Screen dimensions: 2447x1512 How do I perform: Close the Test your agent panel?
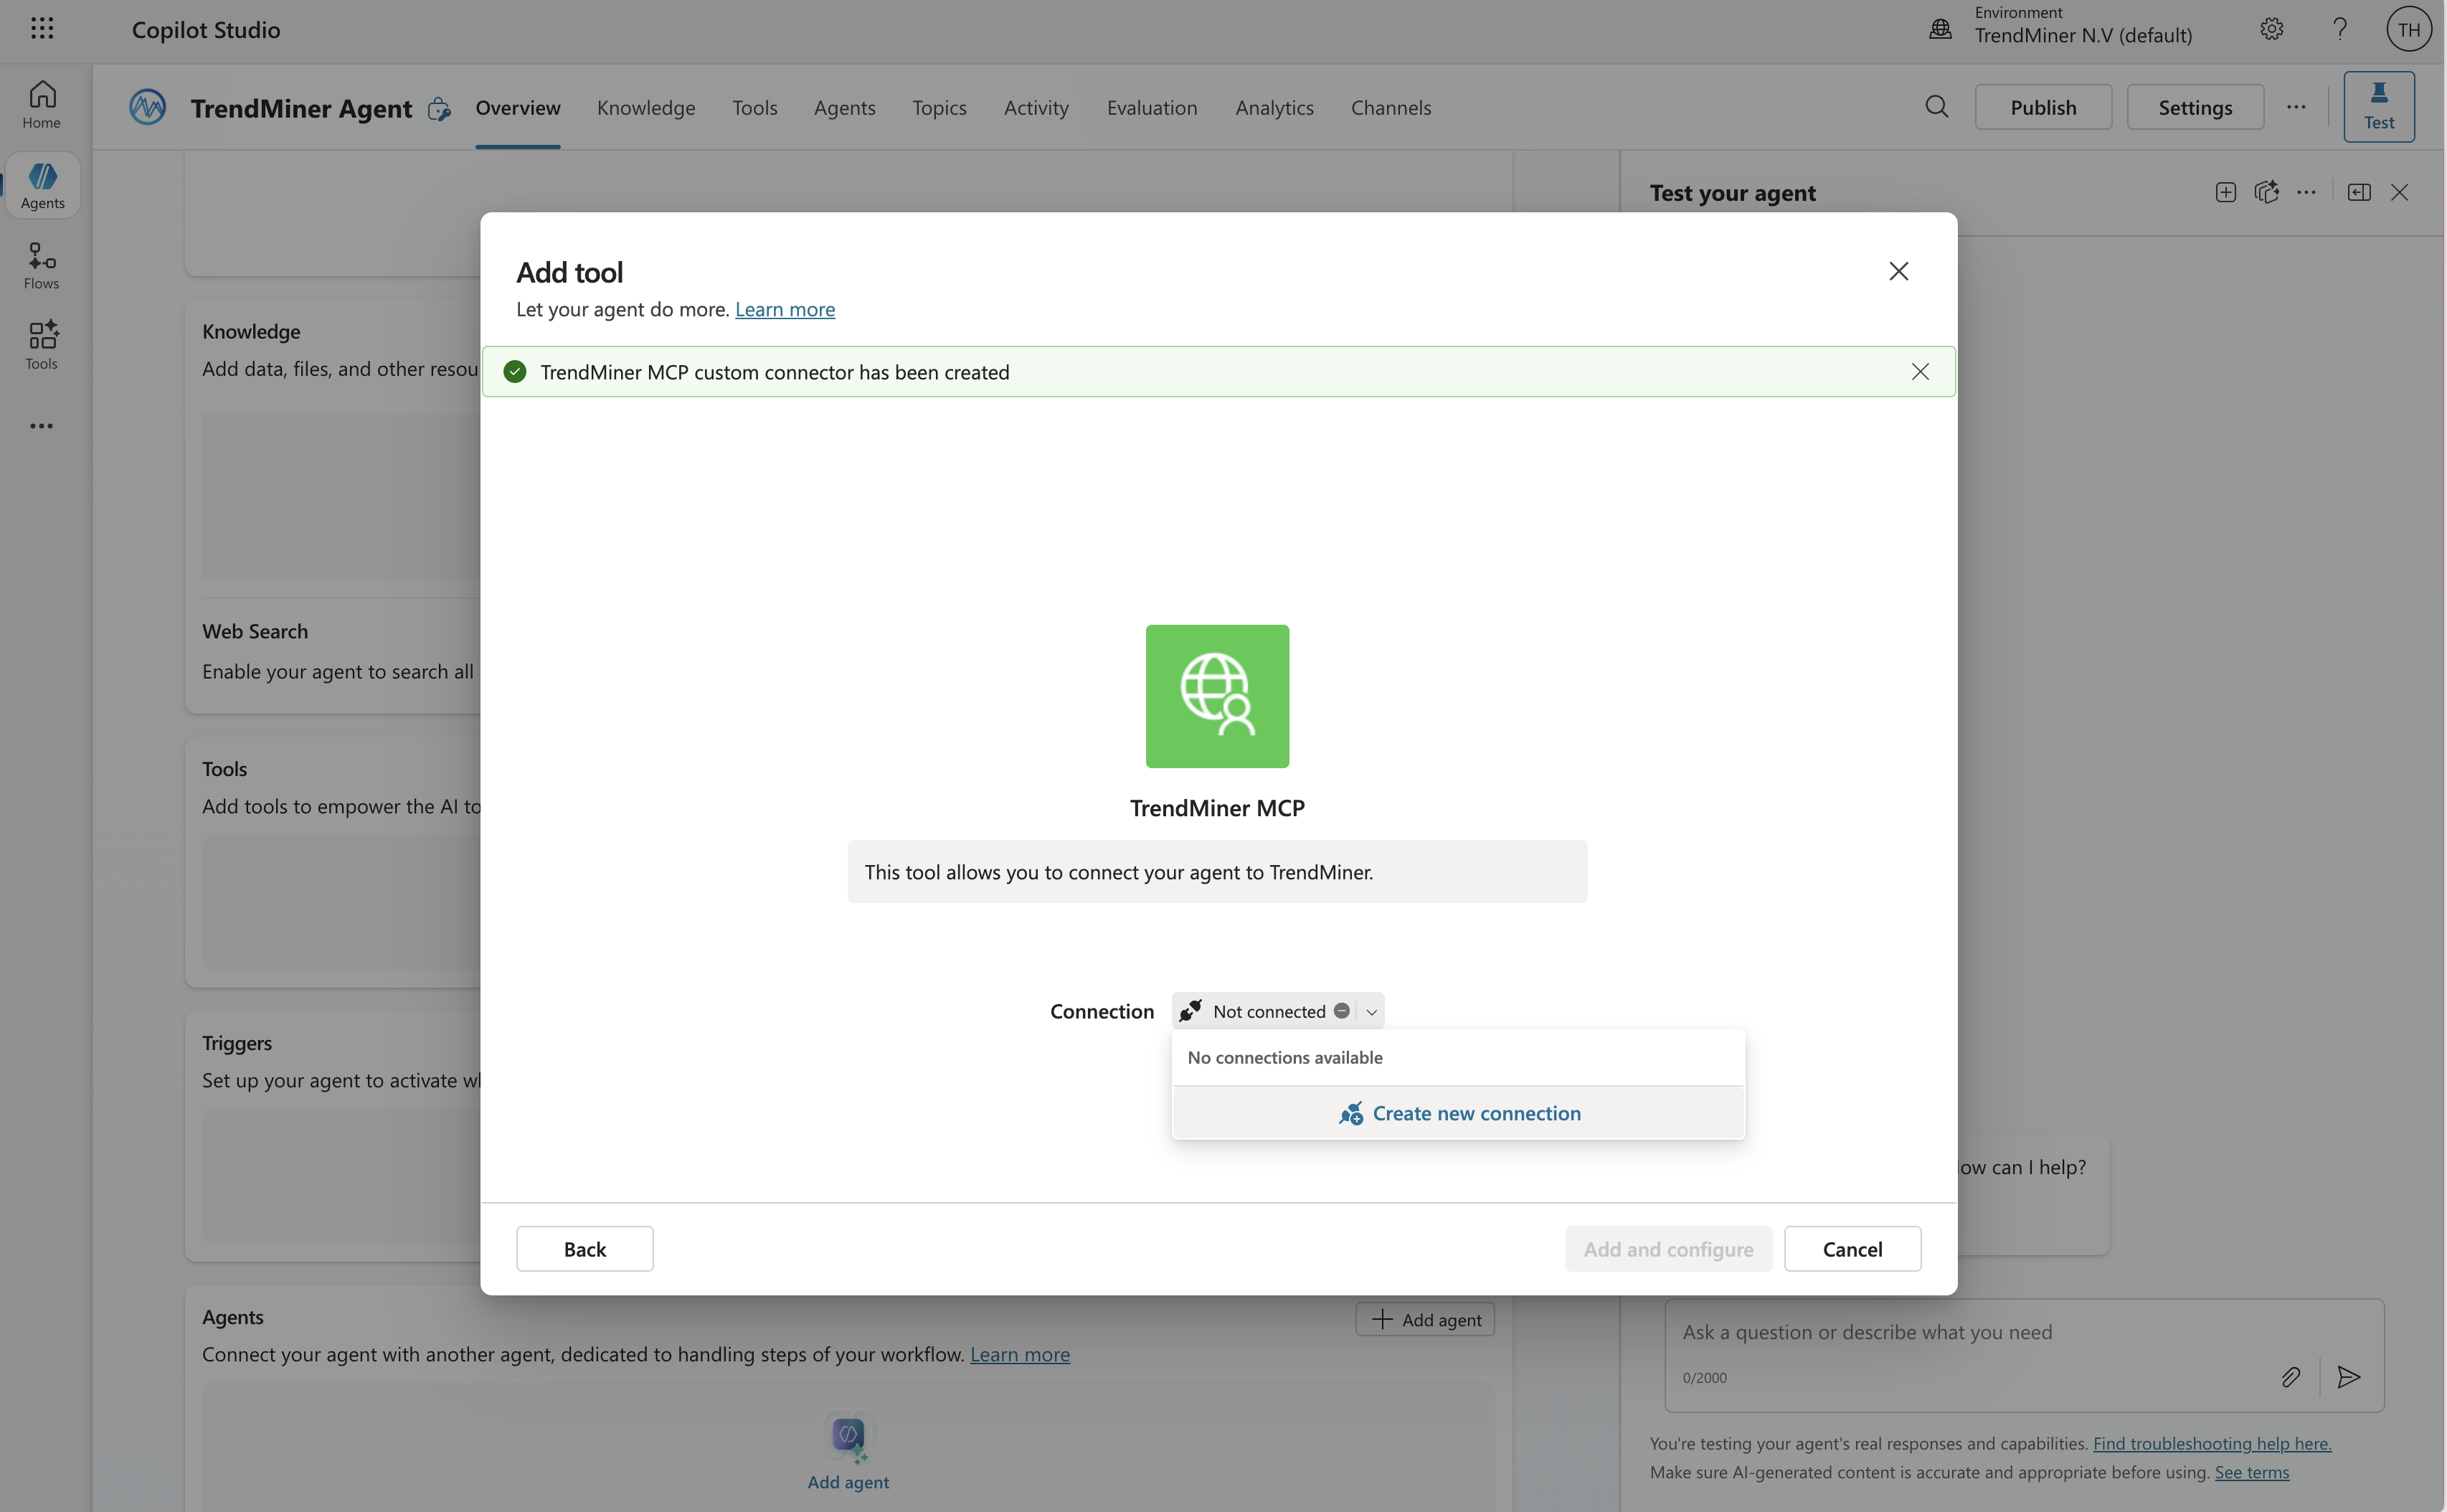(x=2399, y=192)
